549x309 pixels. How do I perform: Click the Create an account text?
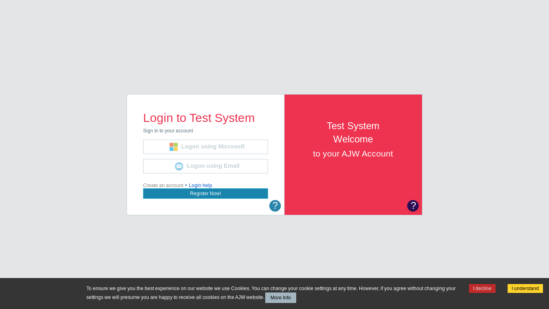pyautogui.click(x=163, y=185)
